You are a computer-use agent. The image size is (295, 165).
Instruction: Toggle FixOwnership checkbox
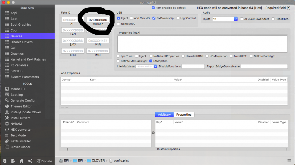click(154, 18)
